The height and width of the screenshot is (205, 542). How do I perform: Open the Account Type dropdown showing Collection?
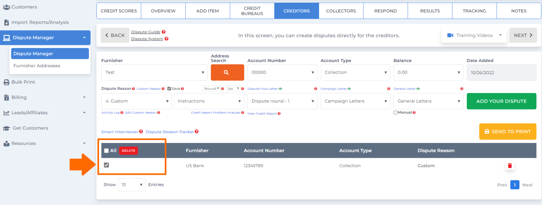point(355,72)
